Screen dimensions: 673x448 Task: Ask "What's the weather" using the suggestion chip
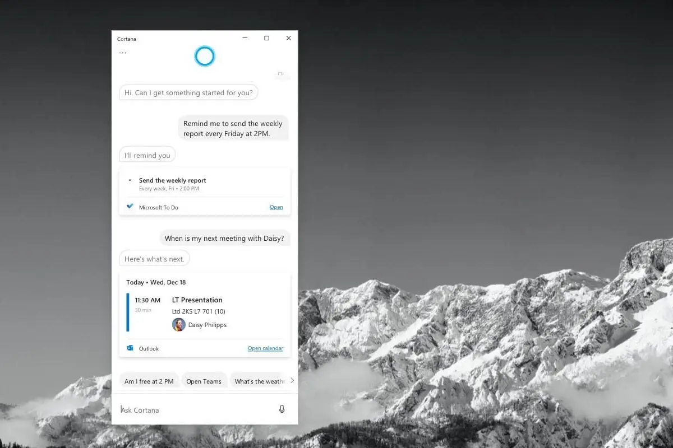click(x=259, y=380)
